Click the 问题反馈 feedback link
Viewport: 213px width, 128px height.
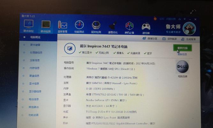pyautogui.click(x=171, y=19)
